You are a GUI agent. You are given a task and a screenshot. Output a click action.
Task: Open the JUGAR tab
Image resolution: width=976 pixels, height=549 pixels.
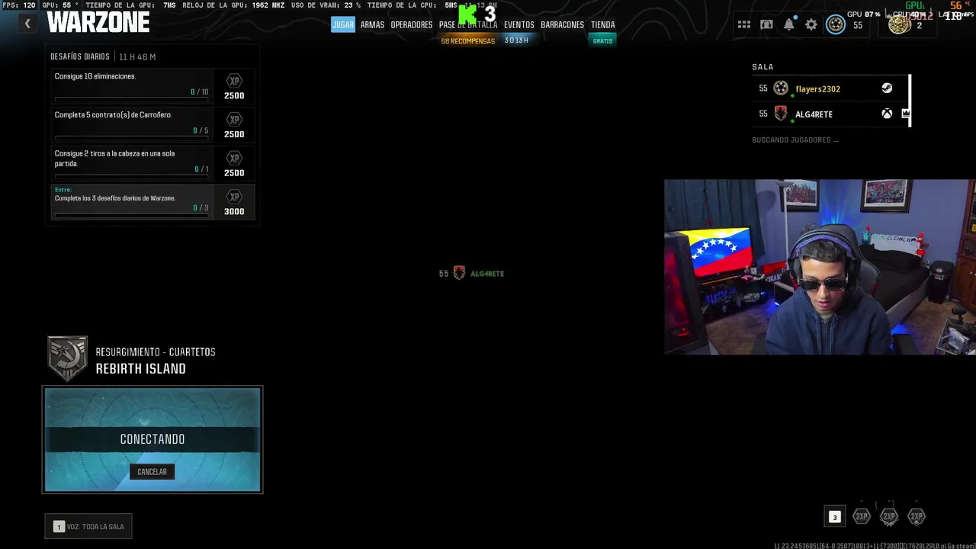[x=343, y=24]
